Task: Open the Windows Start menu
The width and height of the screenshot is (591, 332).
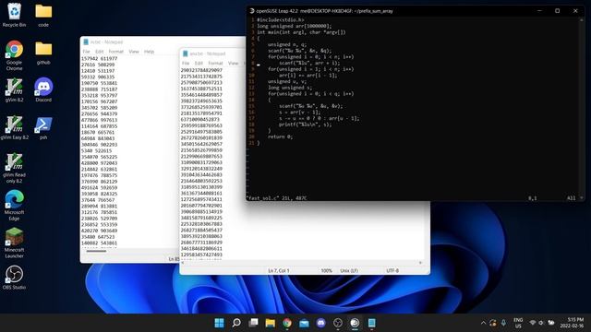Action: pos(219,323)
